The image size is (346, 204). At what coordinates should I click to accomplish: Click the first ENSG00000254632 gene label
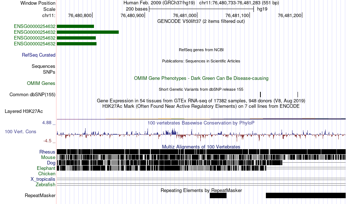point(35,26)
